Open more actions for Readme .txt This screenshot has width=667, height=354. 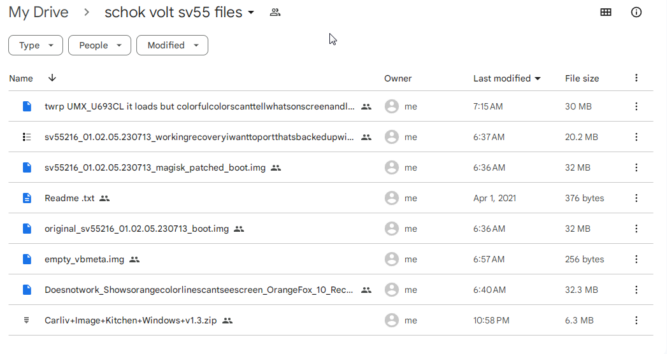coord(636,198)
